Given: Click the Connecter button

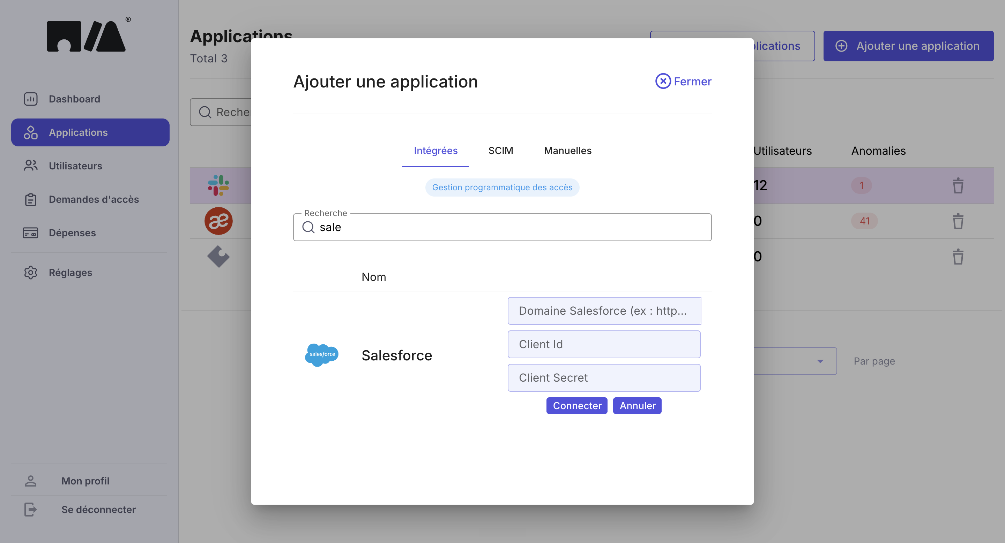Looking at the screenshot, I should [x=576, y=406].
